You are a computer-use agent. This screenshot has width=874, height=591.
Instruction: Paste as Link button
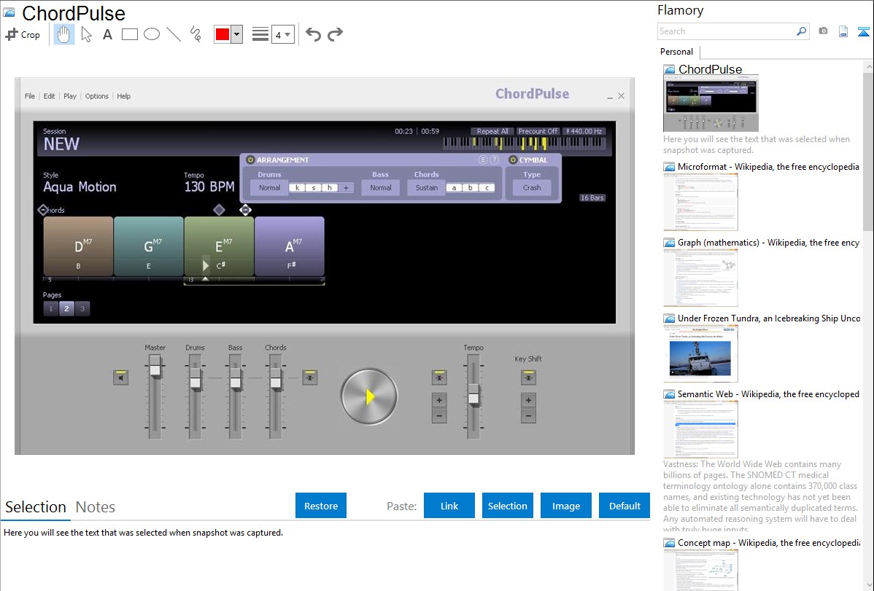click(449, 506)
